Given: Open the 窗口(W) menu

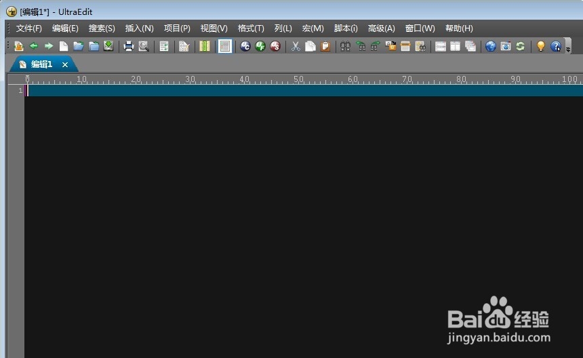Looking at the screenshot, I should [x=420, y=28].
